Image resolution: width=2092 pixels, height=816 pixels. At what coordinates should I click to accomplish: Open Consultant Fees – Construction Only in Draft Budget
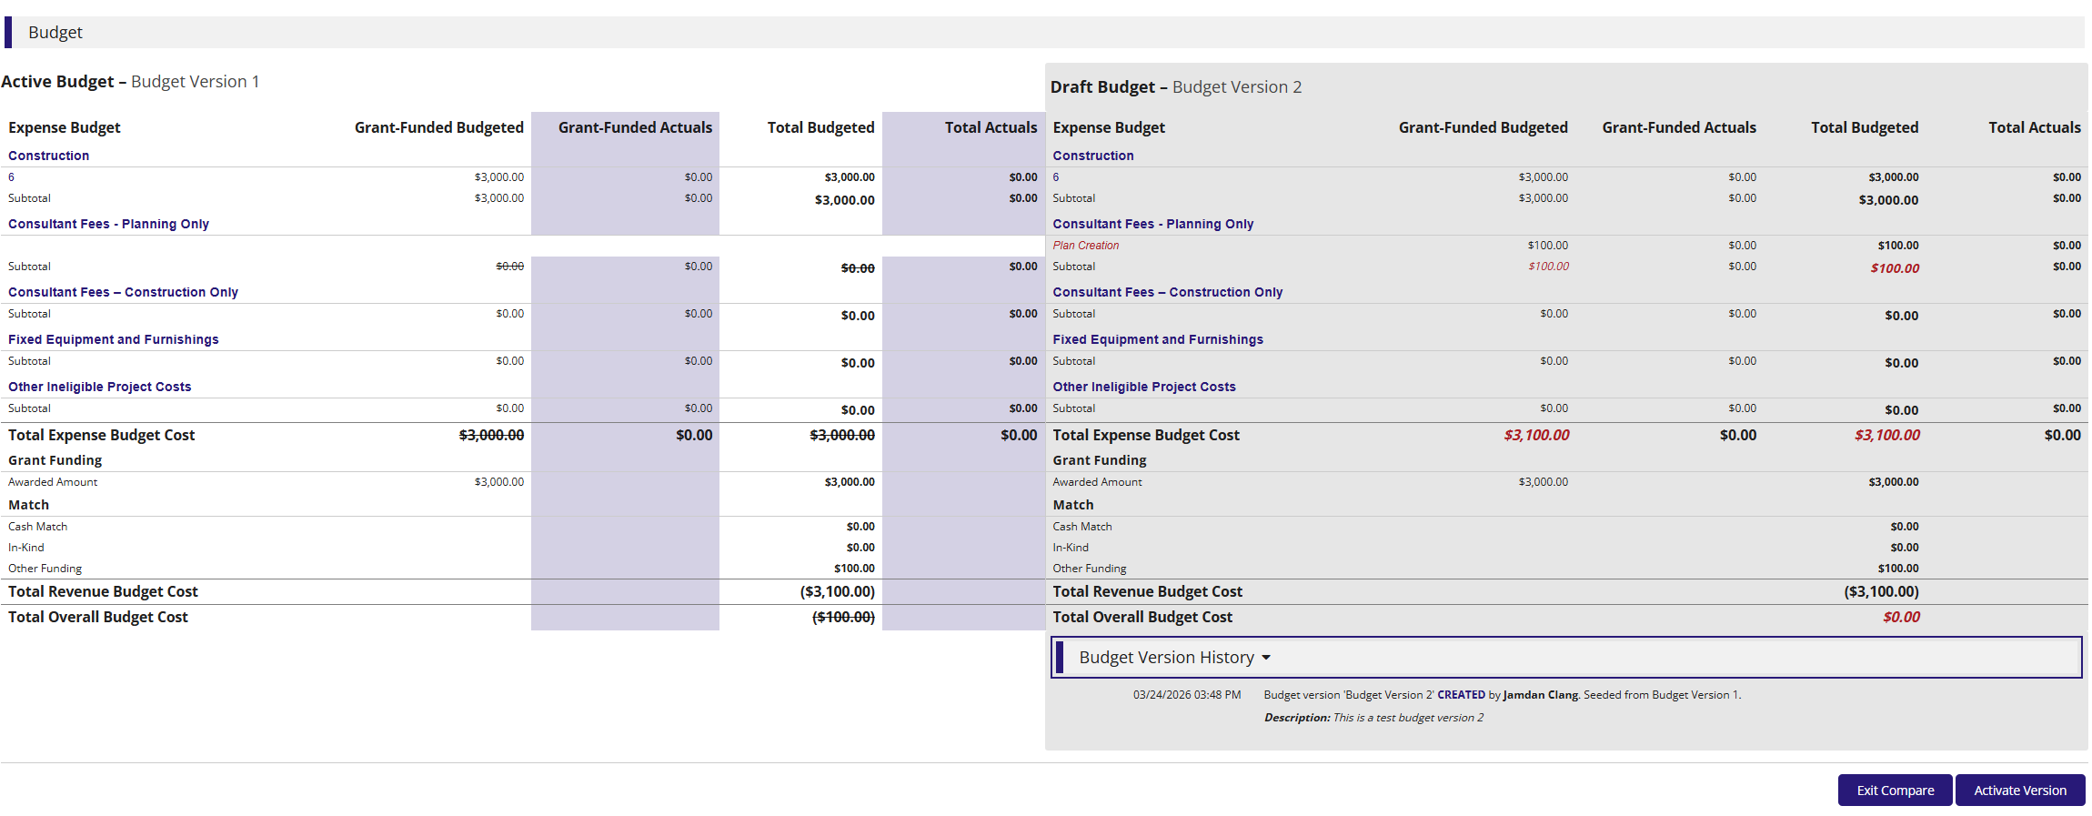click(1168, 292)
